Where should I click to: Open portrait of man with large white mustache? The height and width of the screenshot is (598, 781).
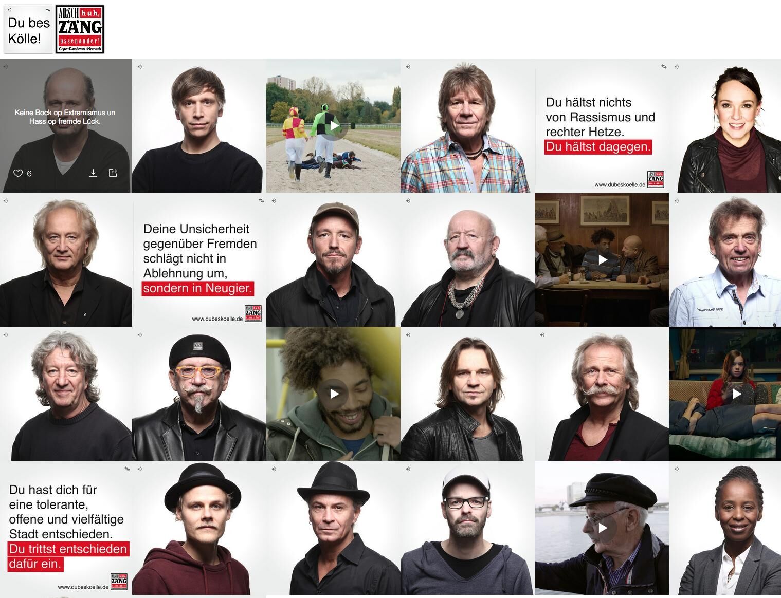[x=602, y=394]
